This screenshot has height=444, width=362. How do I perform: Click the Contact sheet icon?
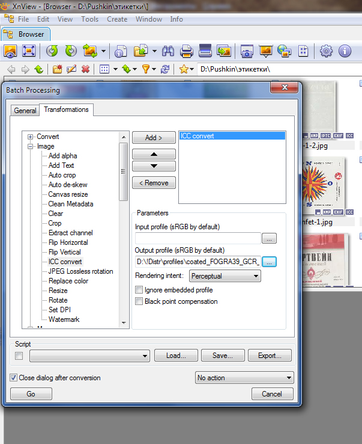click(x=303, y=51)
